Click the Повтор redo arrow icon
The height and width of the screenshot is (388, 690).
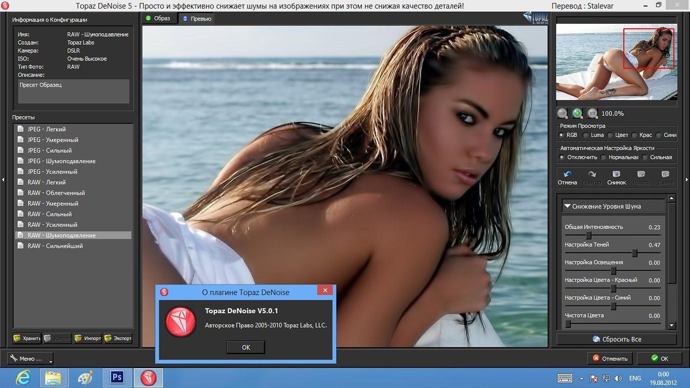click(x=592, y=174)
